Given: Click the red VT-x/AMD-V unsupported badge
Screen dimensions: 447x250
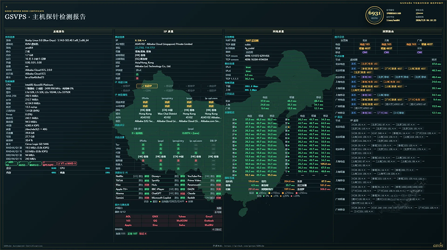Looking at the screenshot, I should coord(67,163).
